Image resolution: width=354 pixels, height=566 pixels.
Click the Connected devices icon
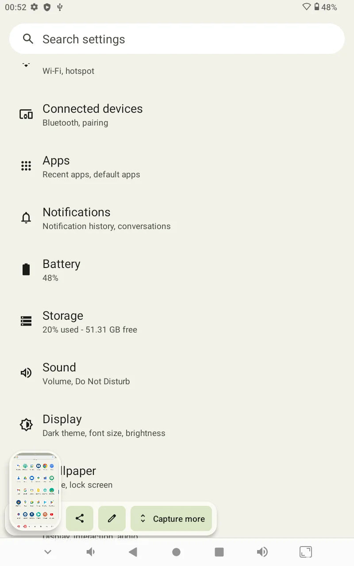point(26,115)
